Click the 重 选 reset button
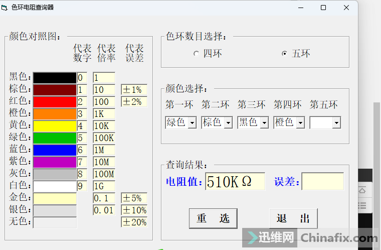381x250 pixels. click(213, 218)
